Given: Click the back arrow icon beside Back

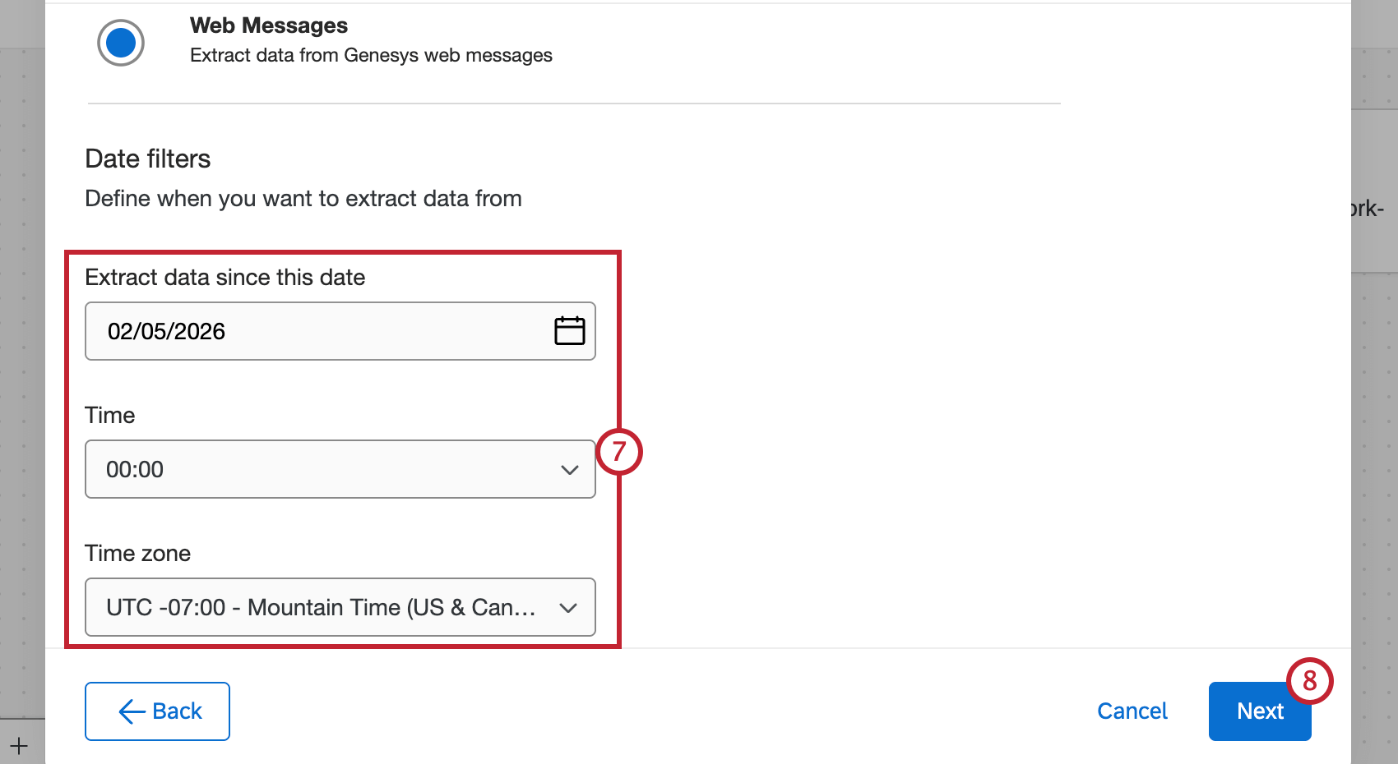Looking at the screenshot, I should (130, 711).
